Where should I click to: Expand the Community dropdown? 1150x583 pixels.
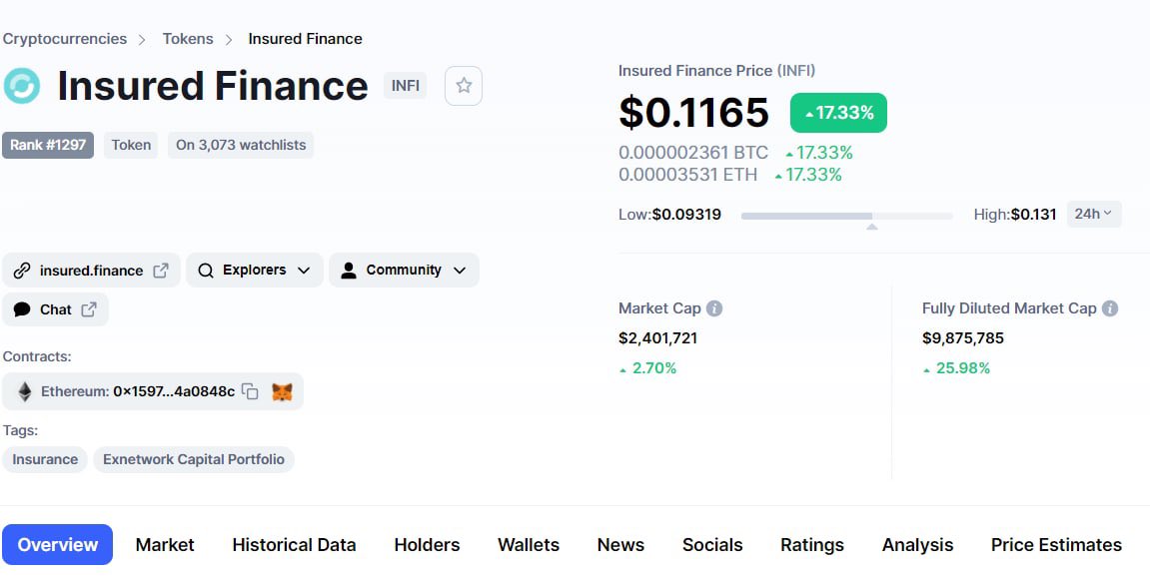(x=404, y=271)
